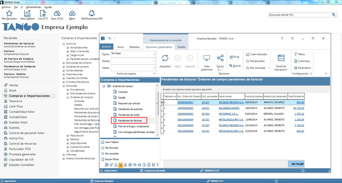Open RICARDO MESSINA S.A. link in first row
Screen dimensions: 342x183
tap(231, 102)
